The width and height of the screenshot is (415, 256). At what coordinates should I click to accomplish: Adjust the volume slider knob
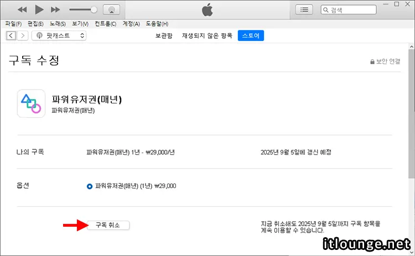click(94, 9)
